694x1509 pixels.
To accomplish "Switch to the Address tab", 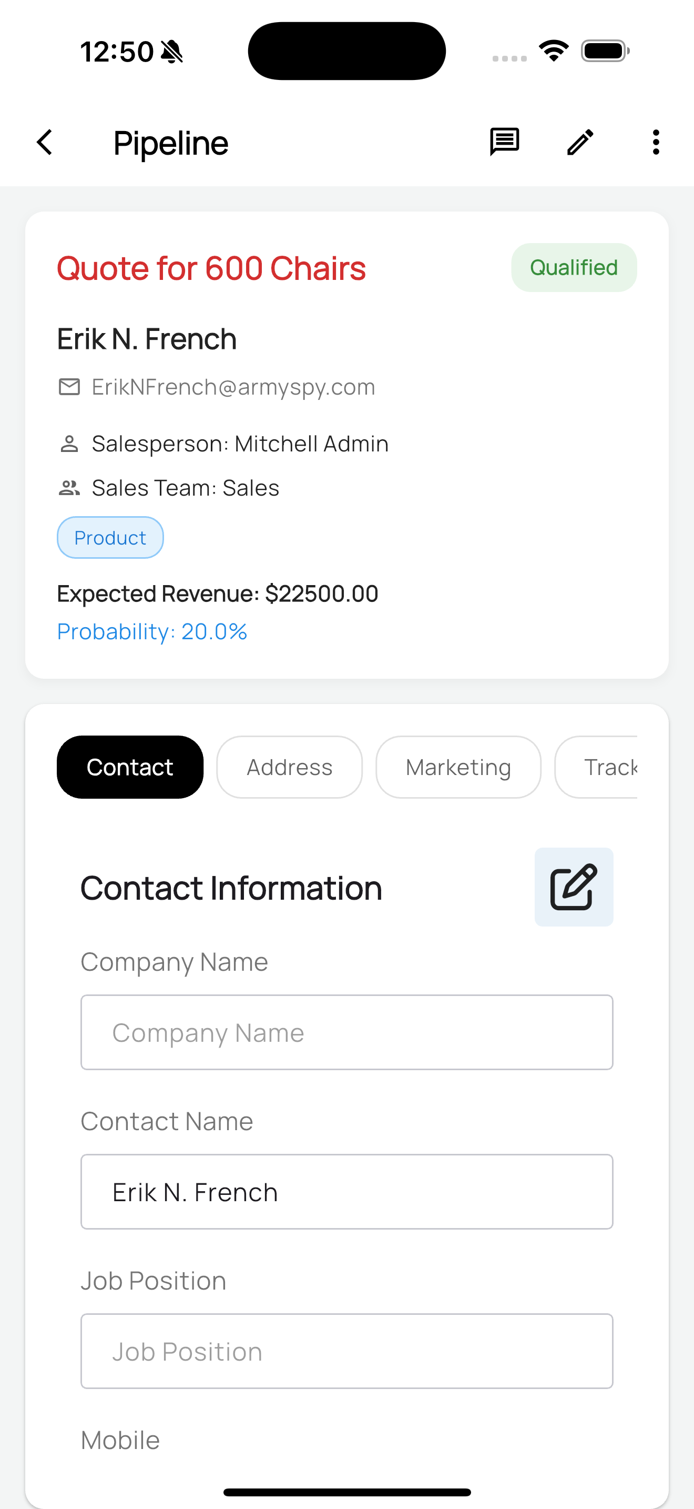I will [x=289, y=767].
